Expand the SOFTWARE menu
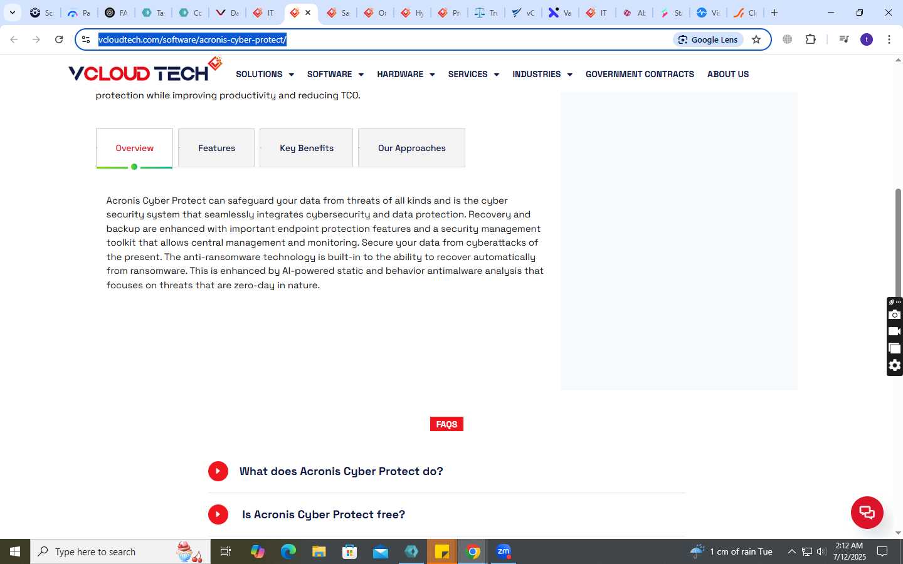903x564 pixels. pos(335,74)
